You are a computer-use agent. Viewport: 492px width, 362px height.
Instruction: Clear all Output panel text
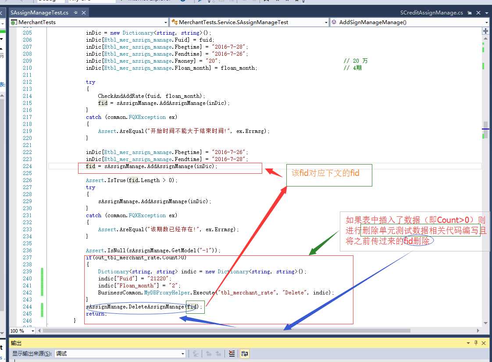coord(232,354)
